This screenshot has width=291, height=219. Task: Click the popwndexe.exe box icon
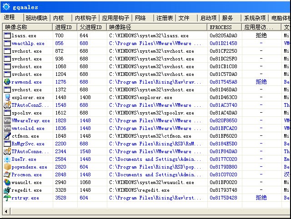click(x=7, y=167)
